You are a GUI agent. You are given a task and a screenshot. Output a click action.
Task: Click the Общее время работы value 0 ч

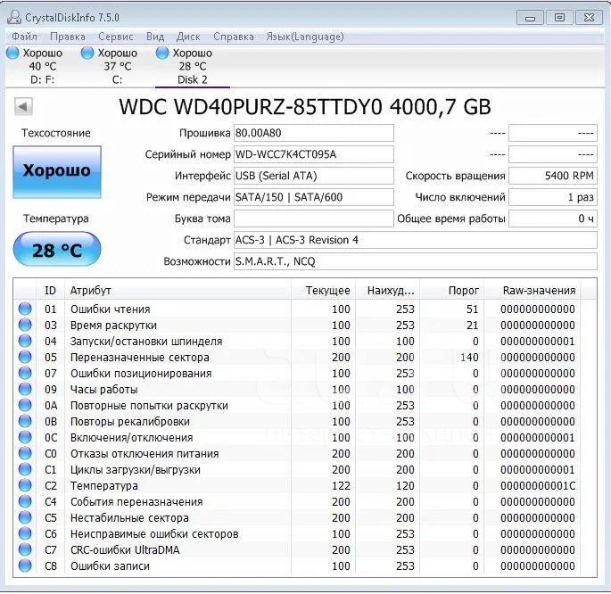(553, 219)
